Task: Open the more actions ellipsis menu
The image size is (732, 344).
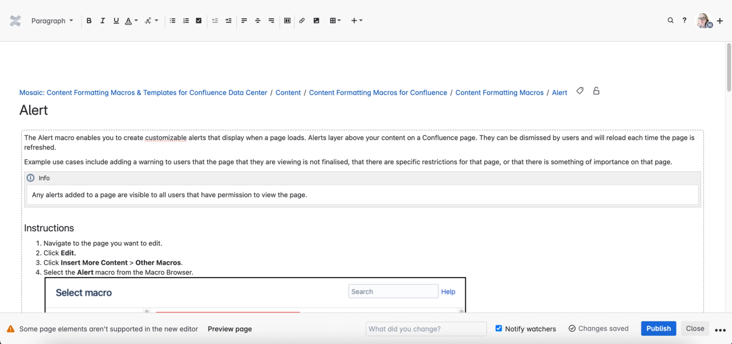Action: (720, 330)
